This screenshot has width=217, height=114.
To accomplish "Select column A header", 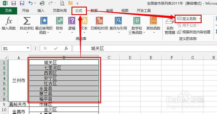I will (19, 58).
